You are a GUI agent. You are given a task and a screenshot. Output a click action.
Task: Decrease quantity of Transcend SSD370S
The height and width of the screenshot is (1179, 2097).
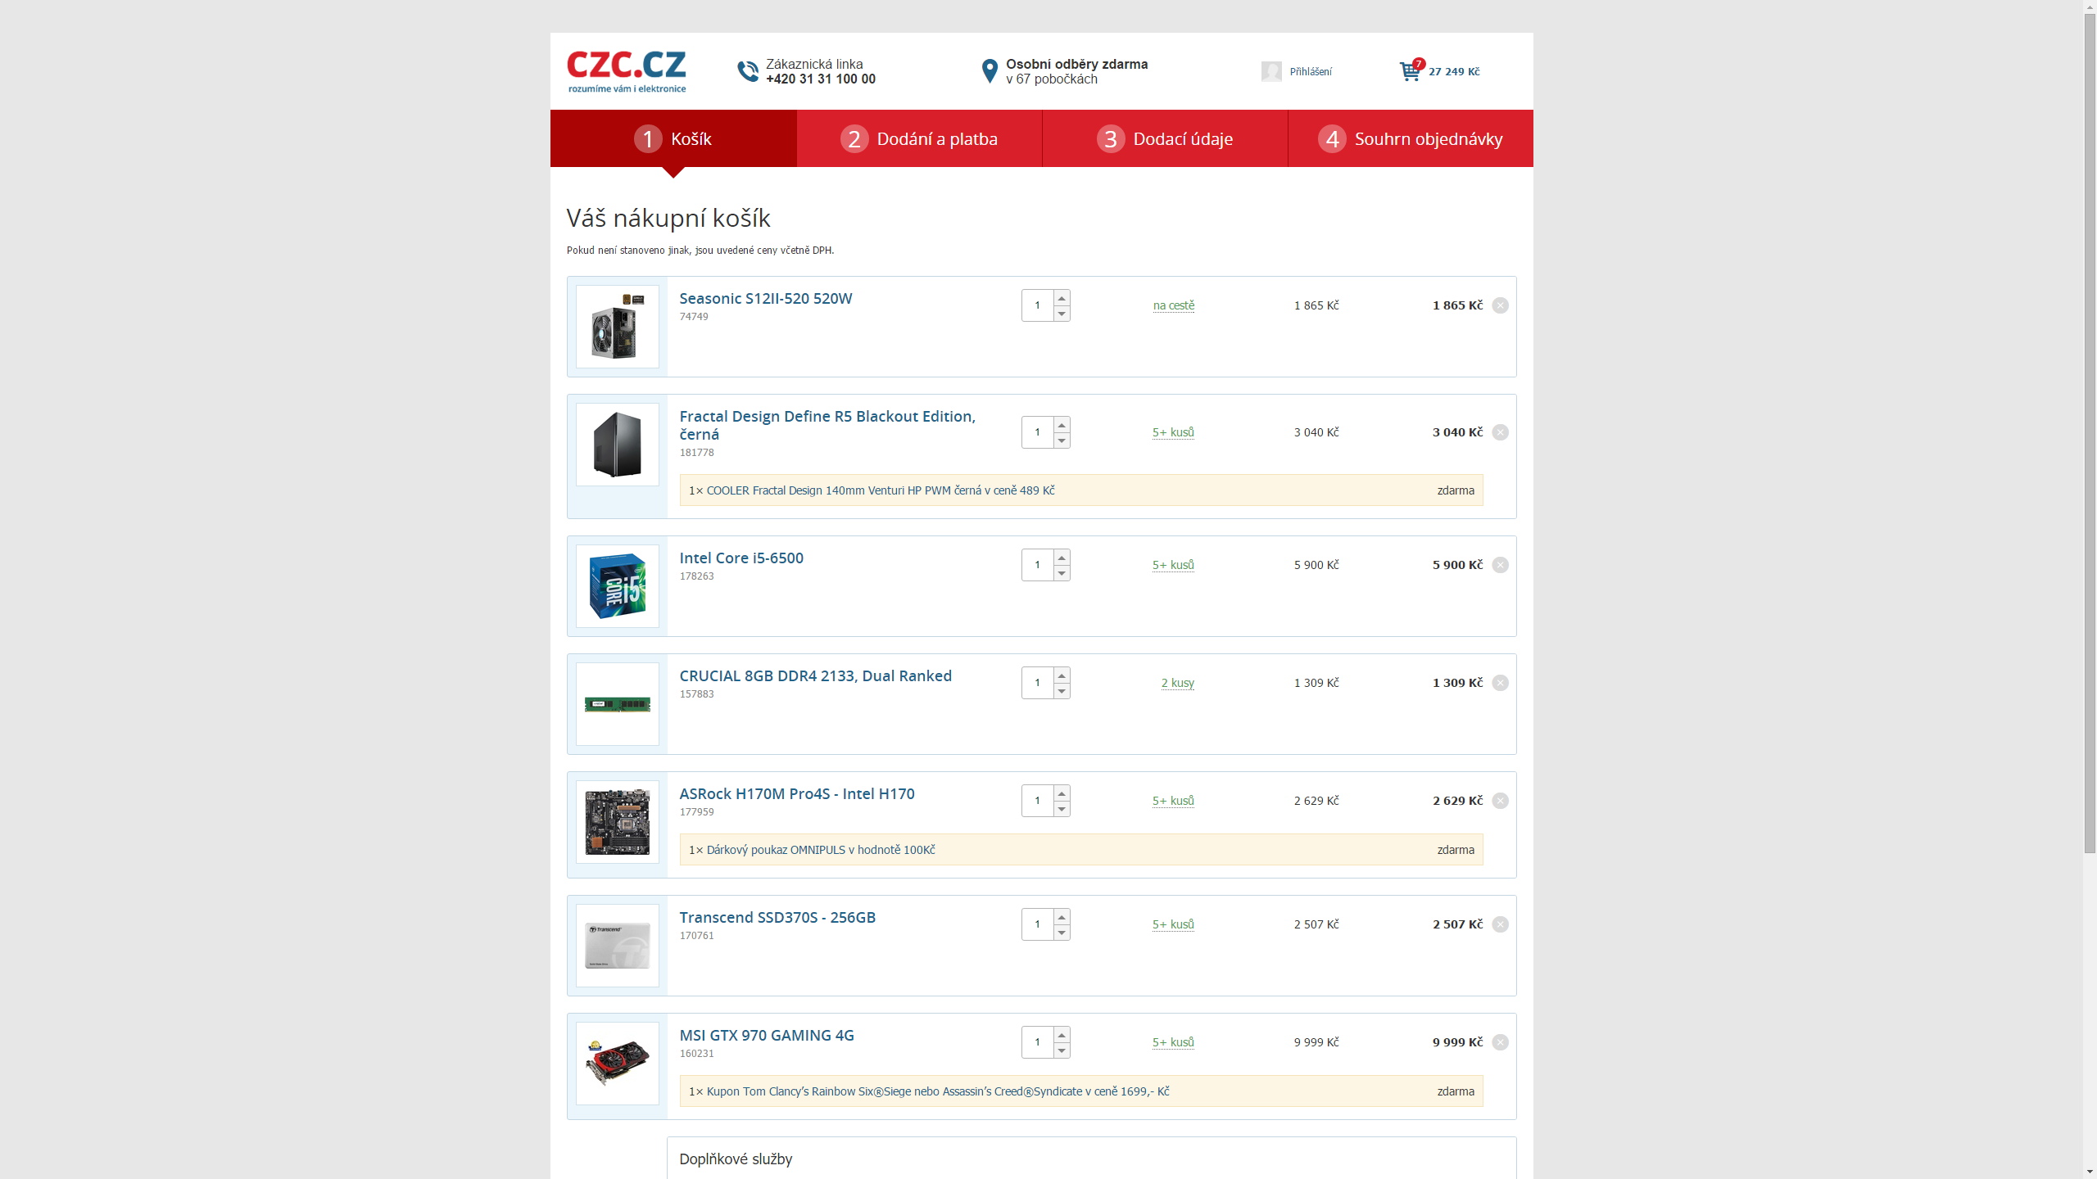pos(1062,933)
